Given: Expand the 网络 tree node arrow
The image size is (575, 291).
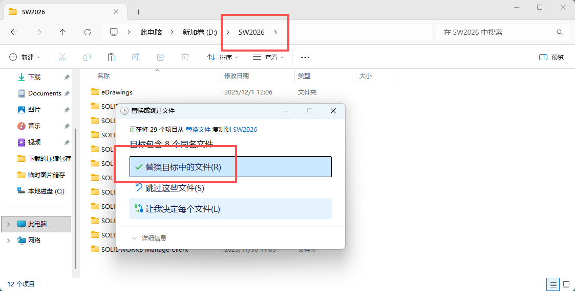Looking at the screenshot, I should tap(8, 240).
